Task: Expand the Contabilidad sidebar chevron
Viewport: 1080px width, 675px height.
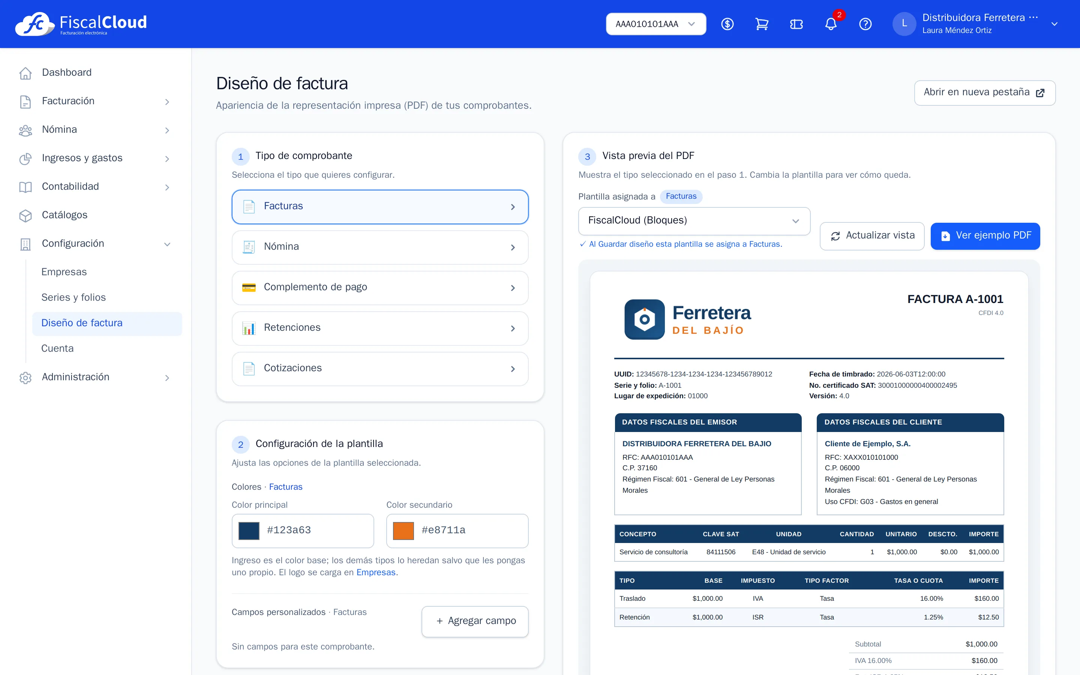Action: [167, 187]
